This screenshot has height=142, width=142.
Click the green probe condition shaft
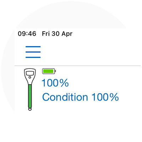tap(30, 96)
